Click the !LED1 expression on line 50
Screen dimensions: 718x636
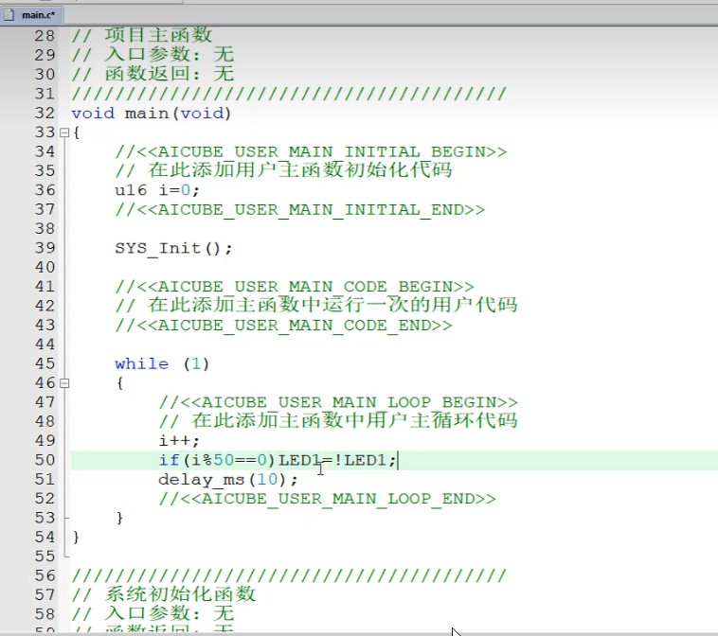tap(365, 461)
